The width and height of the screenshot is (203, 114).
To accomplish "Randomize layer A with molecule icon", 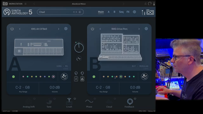I will tap(64, 77).
